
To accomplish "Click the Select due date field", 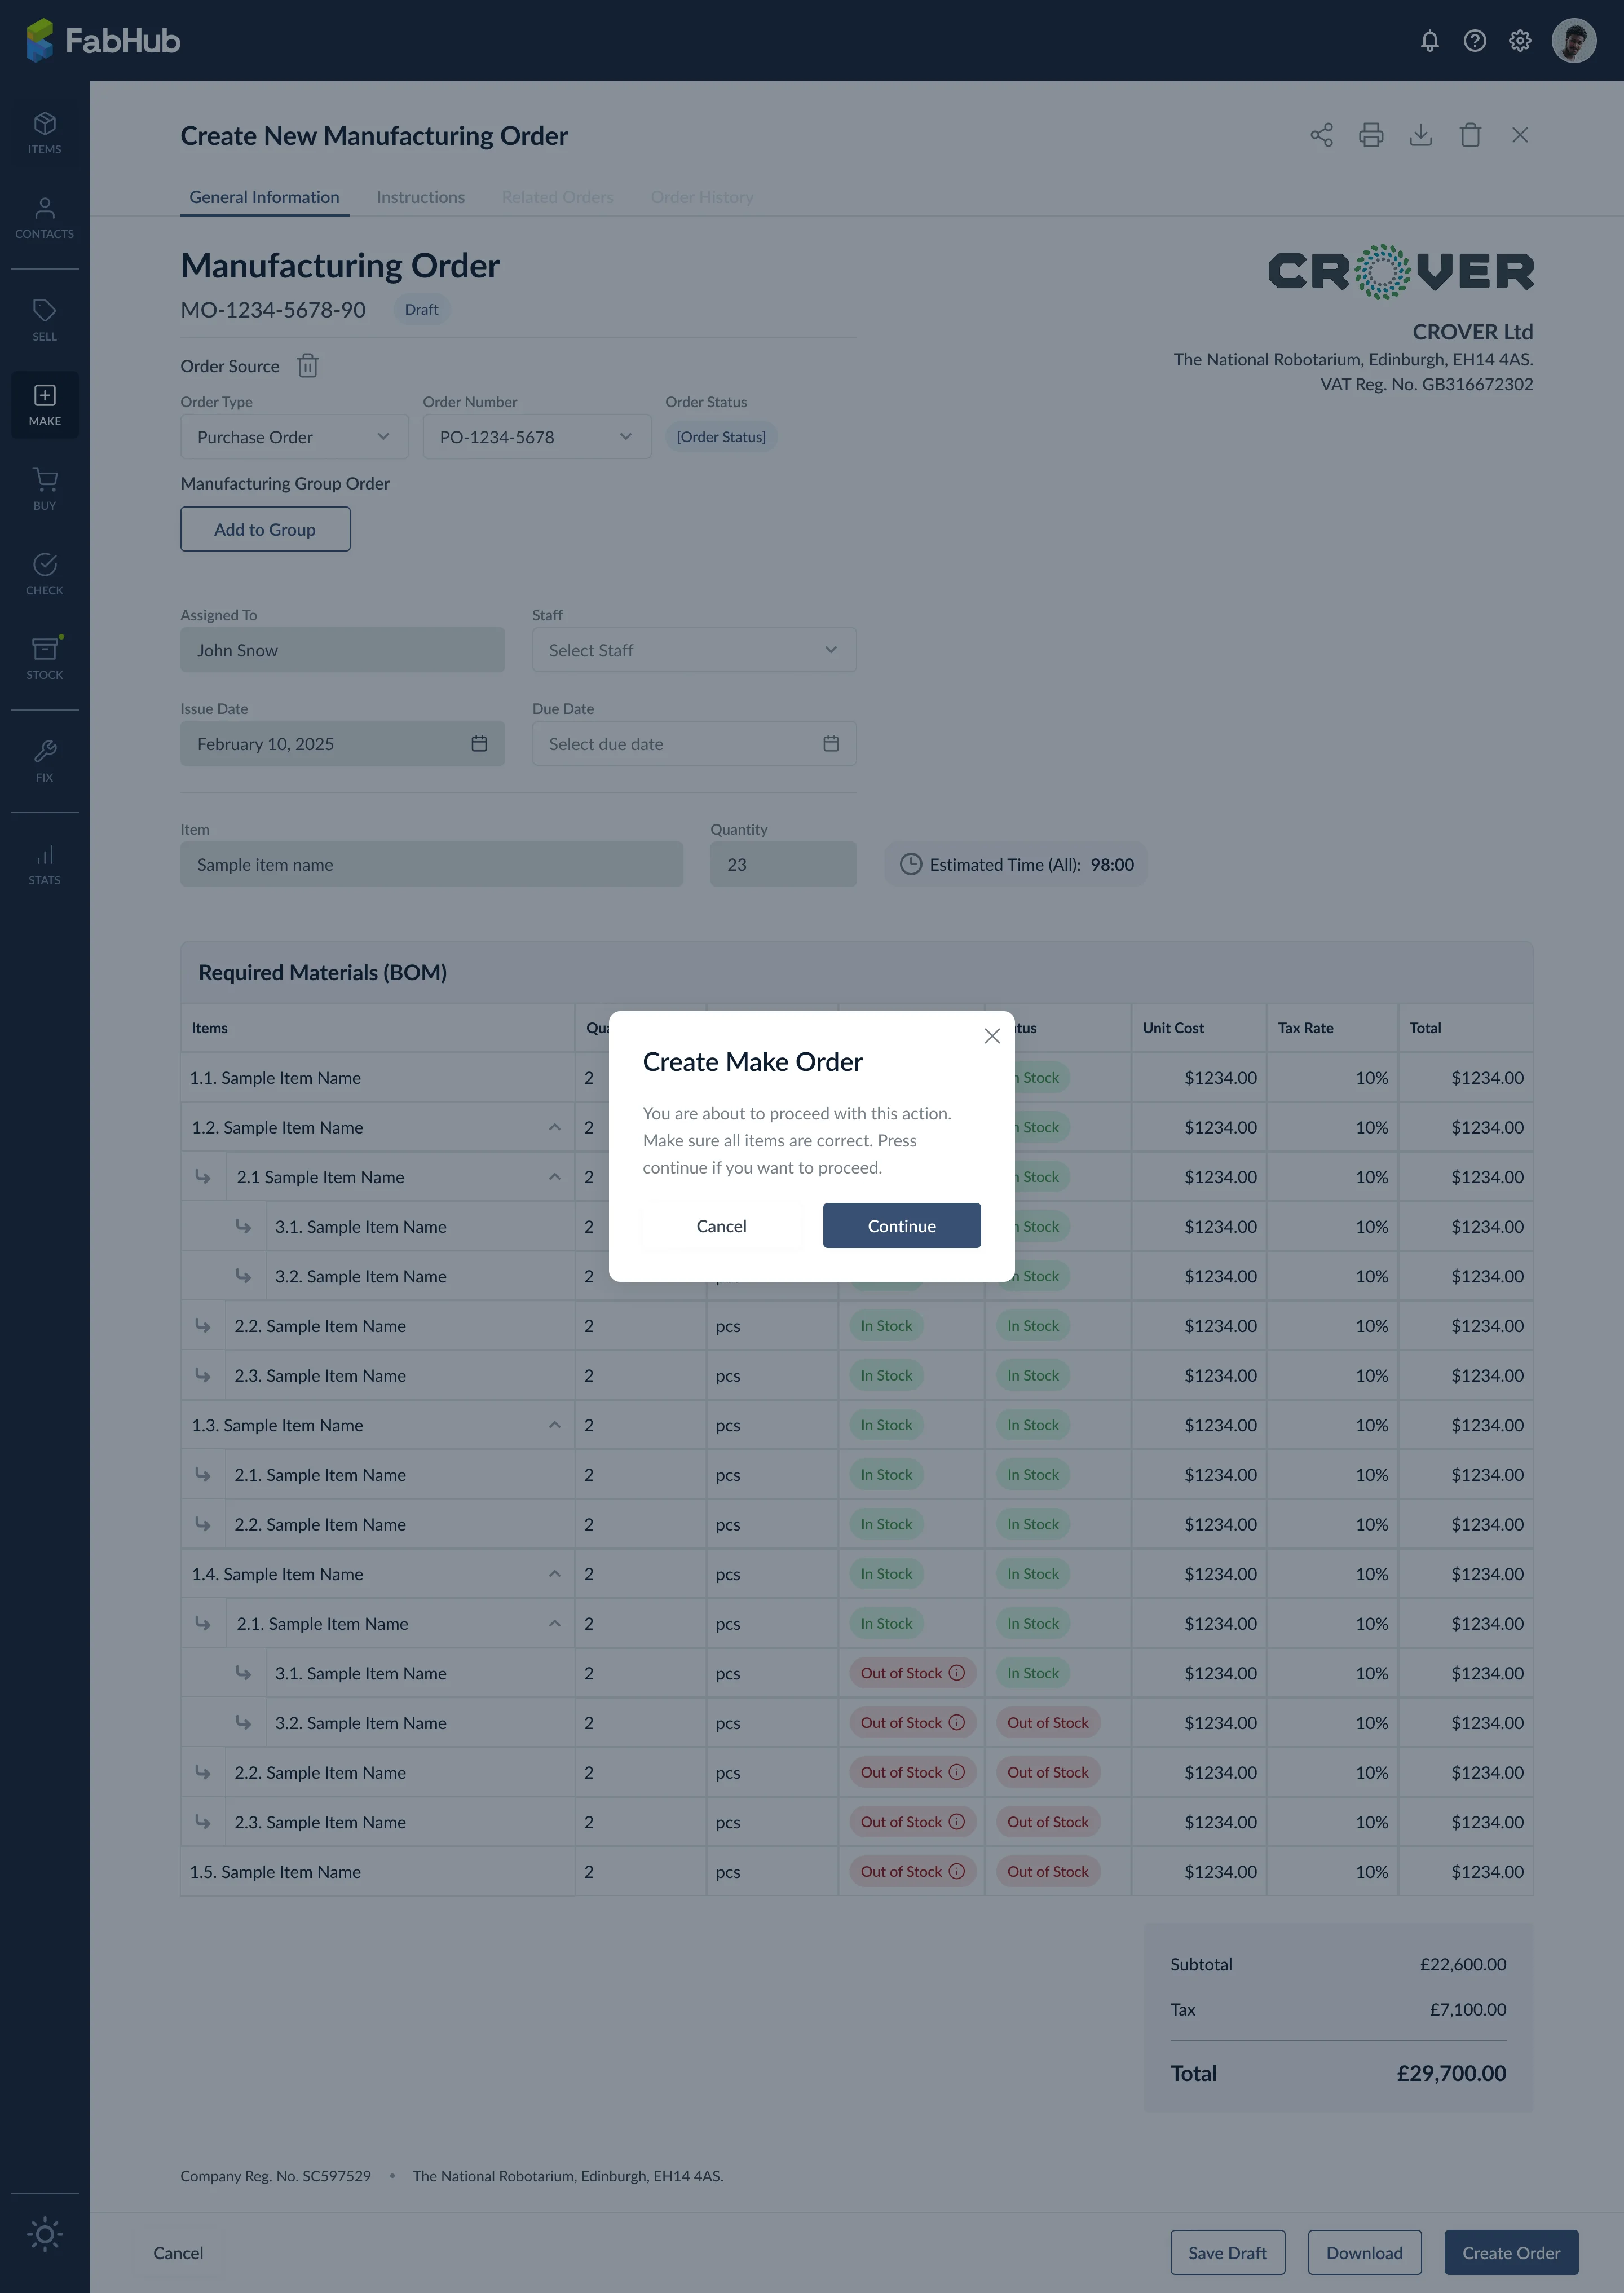I will [694, 744].
